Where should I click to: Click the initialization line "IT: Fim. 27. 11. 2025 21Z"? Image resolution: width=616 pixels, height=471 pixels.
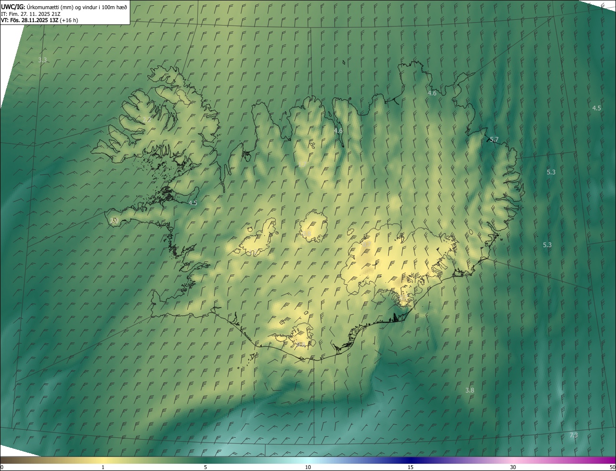point(30,14)
